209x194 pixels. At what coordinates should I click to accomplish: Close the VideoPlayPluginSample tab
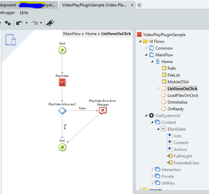(132, 5)
